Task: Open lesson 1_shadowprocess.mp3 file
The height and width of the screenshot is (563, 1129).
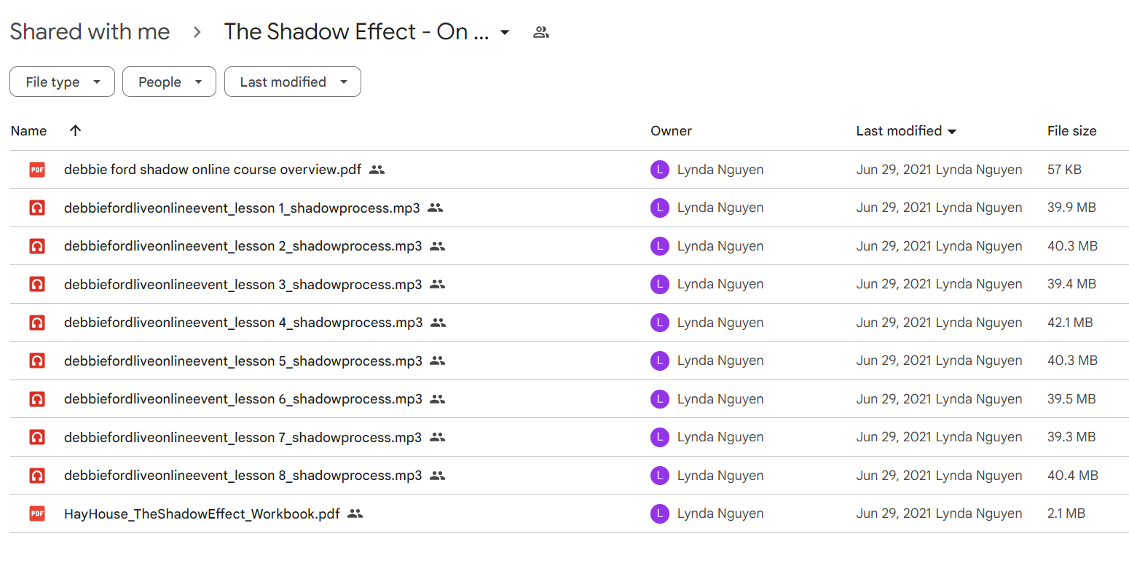Action: (242, 208)
